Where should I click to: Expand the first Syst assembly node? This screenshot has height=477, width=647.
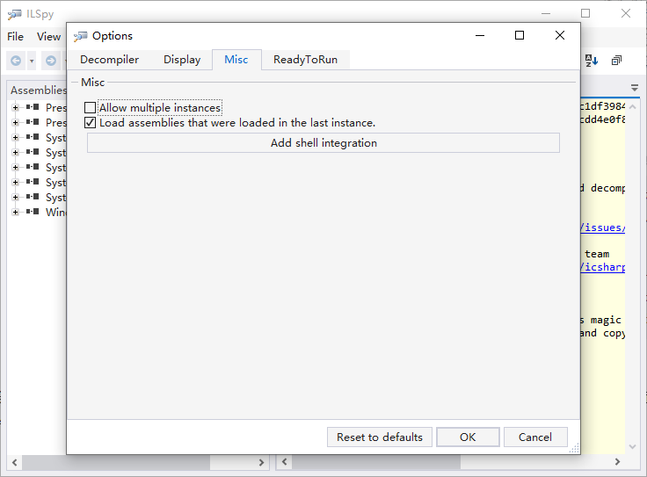[15, 137]
